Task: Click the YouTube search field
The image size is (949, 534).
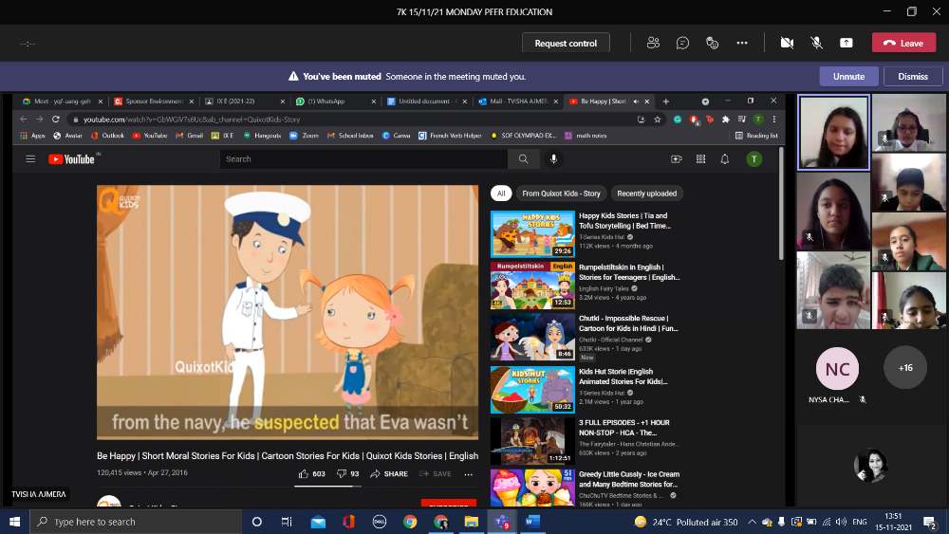Action: [x=363, y=159]
